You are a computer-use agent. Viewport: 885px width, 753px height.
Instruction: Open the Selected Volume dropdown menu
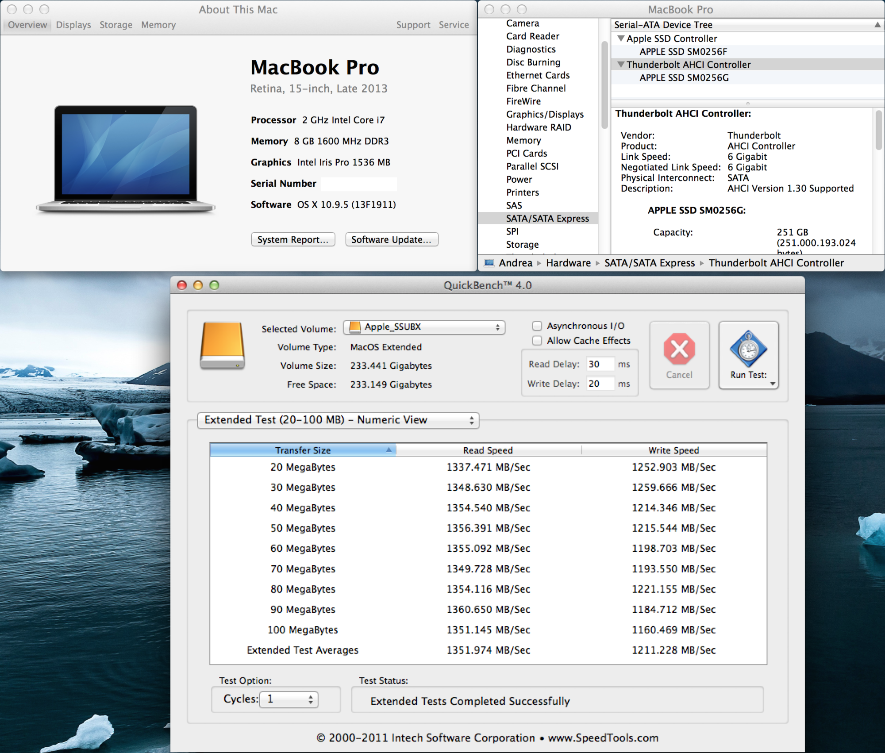427,326
